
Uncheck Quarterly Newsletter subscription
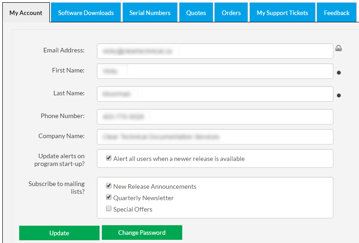(x=109, y=197)
